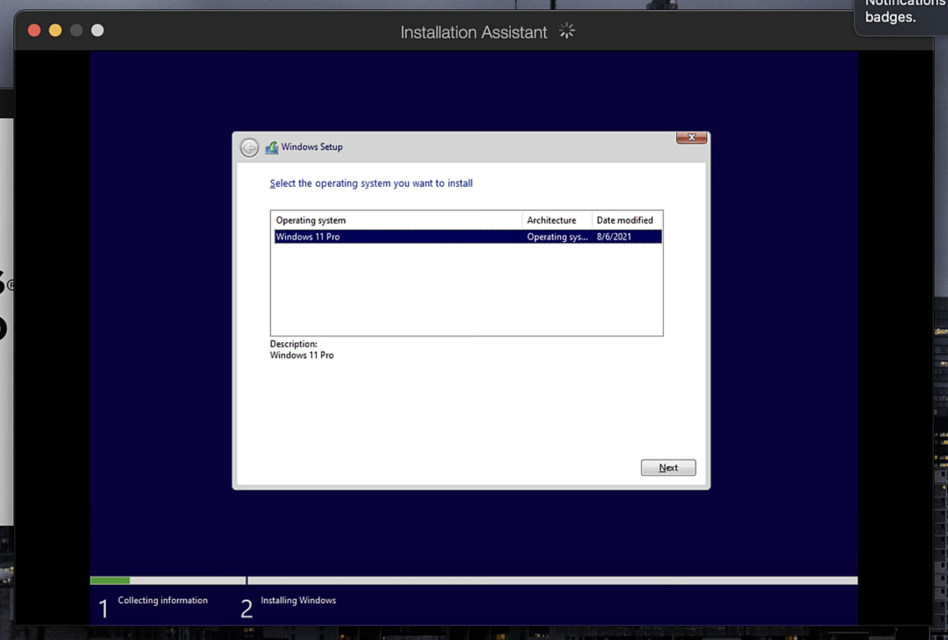Screen dimensions: 948x640
Task: Click the Architecture column header
Action: pyautogui.click(x=557, y=220)
